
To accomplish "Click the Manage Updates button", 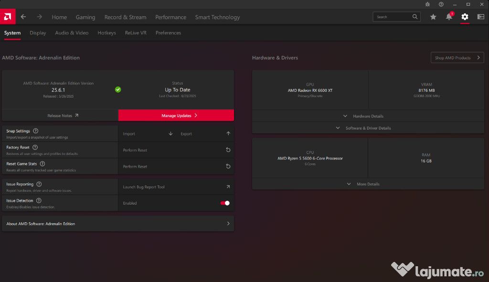I will point(176,115).
